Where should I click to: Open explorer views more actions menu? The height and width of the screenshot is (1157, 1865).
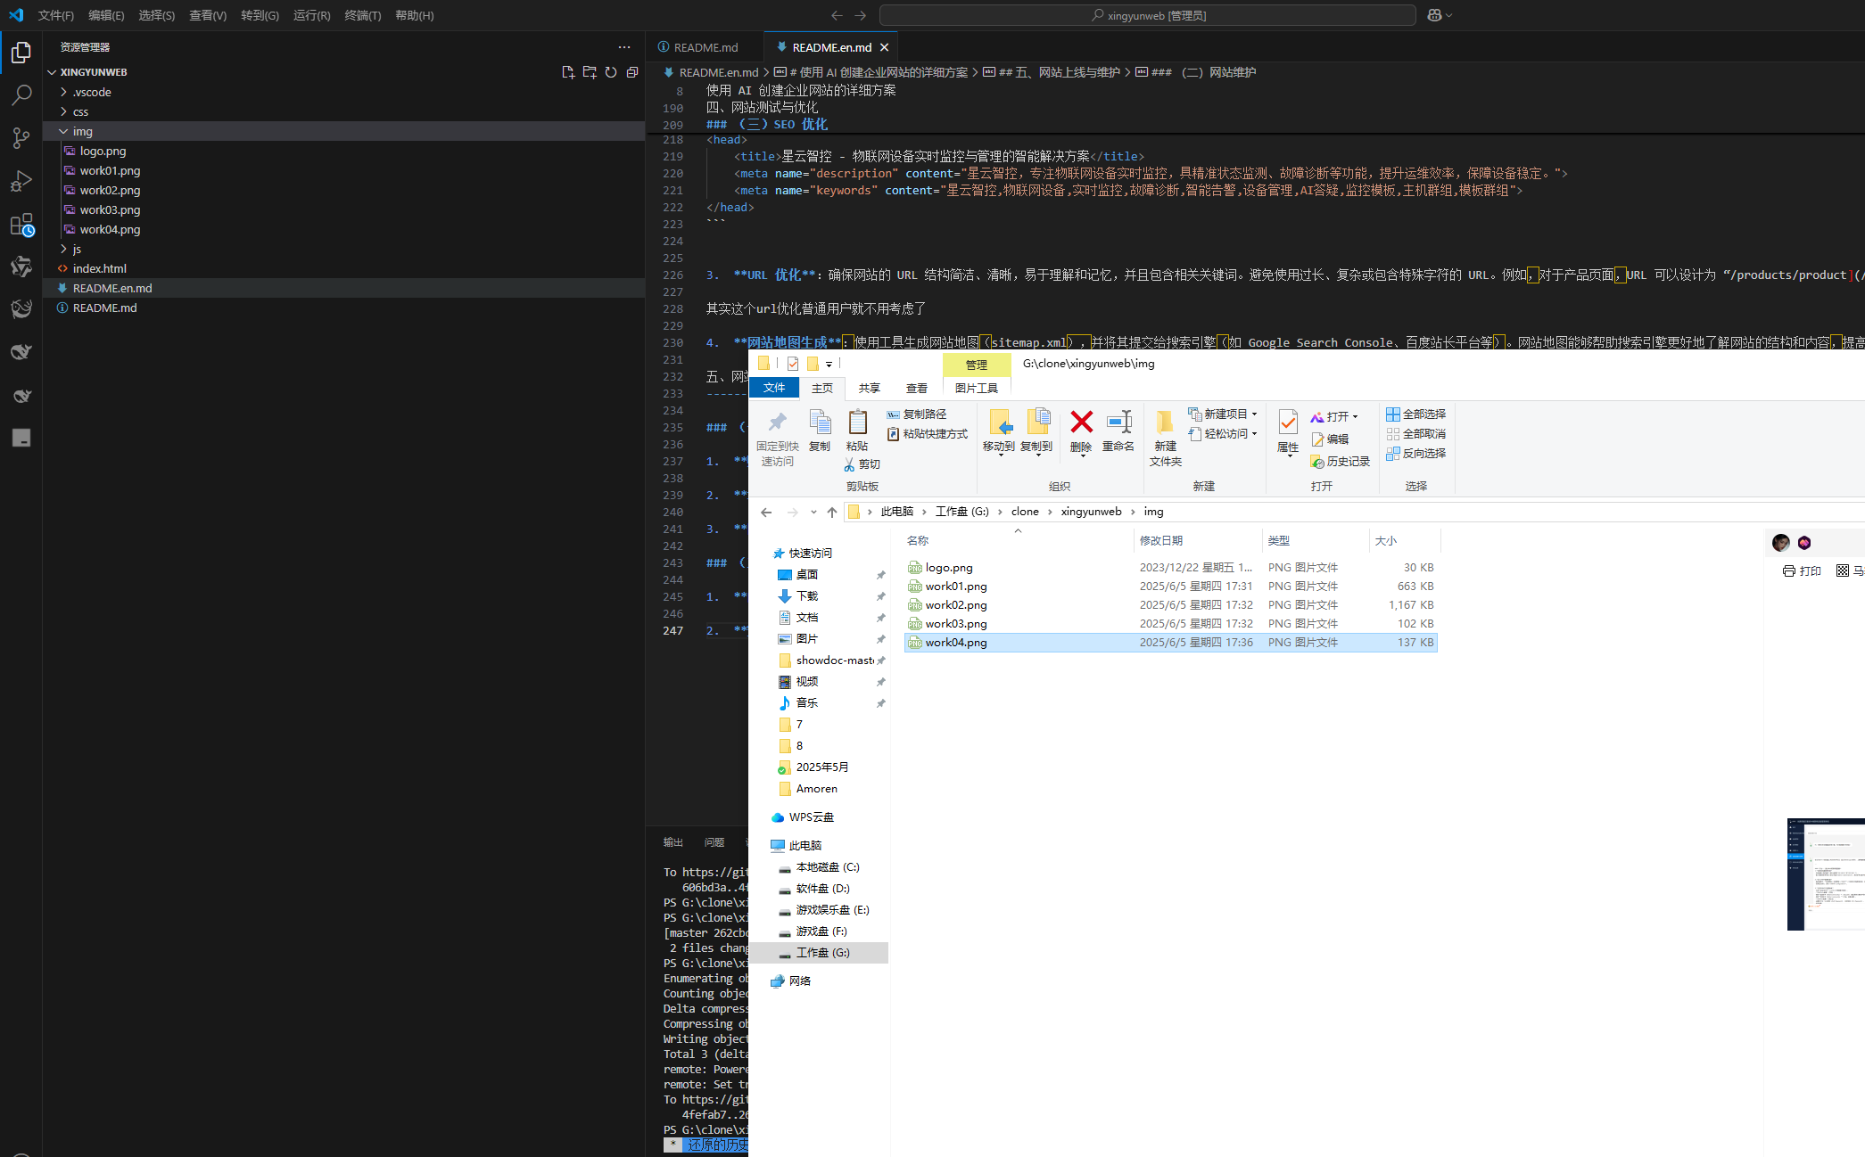tap(624, 47)
